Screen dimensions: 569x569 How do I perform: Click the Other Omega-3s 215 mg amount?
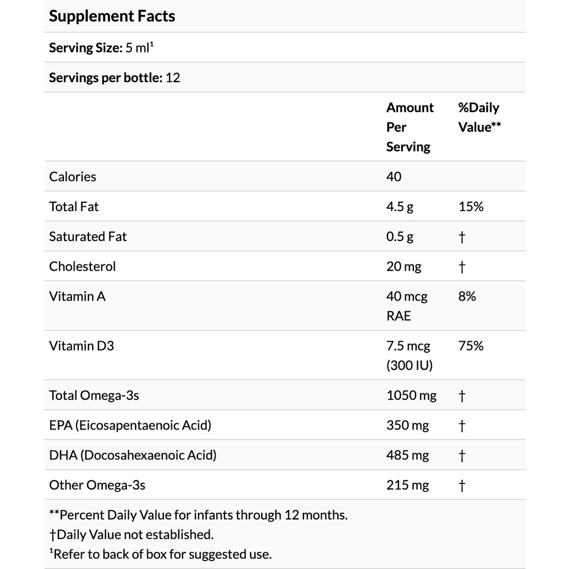[x=408, y=486]
